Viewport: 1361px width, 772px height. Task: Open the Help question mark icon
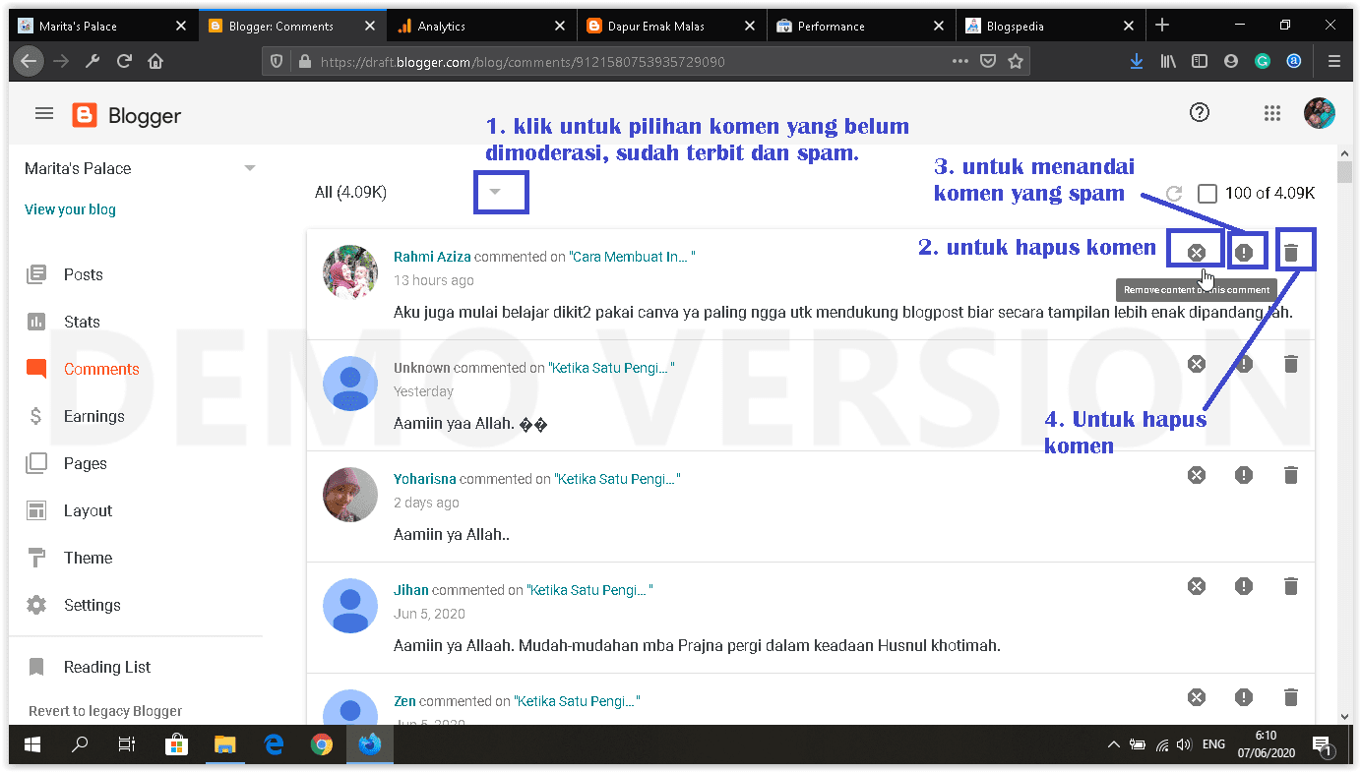click(1199, 113)
